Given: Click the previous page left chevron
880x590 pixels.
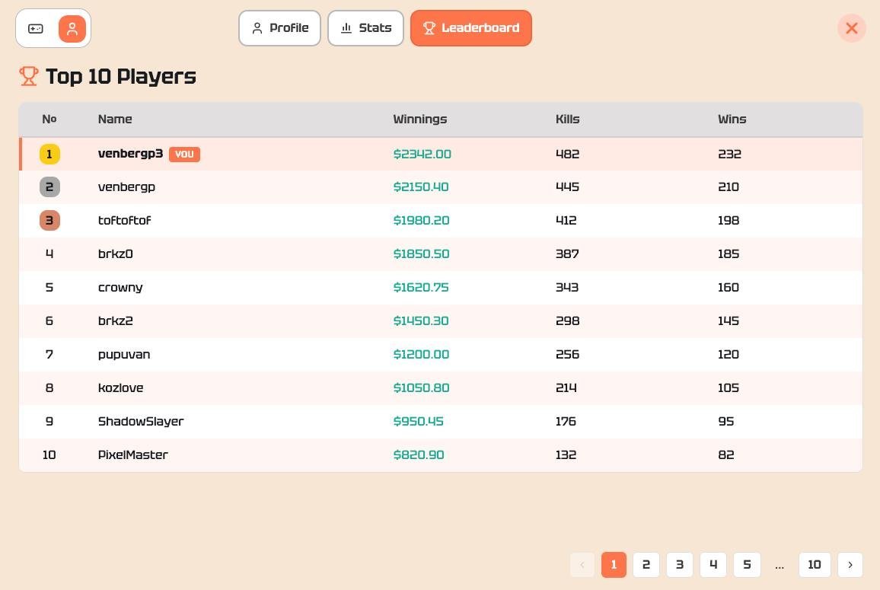Looking at the screenshot, I should 582,565.
